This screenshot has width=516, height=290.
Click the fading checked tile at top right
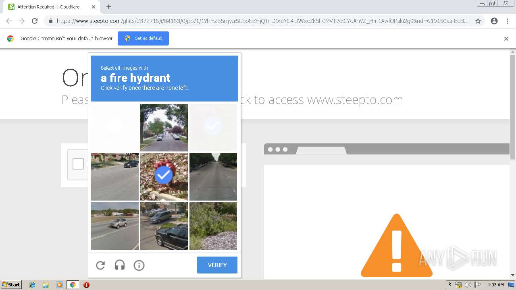[213, 128]
